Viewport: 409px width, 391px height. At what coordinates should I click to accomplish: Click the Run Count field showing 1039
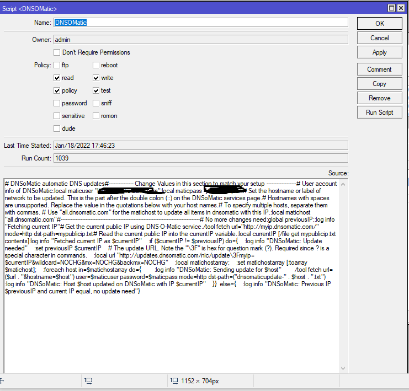(x=201, y=158)
